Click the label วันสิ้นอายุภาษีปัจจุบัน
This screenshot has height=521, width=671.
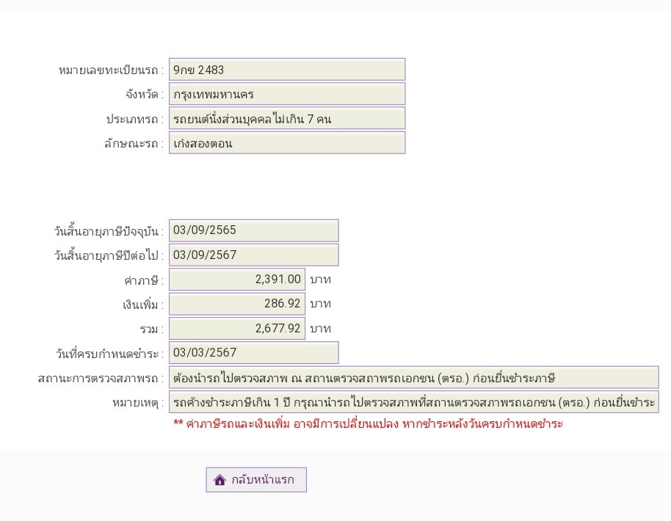tap(109, 231)
